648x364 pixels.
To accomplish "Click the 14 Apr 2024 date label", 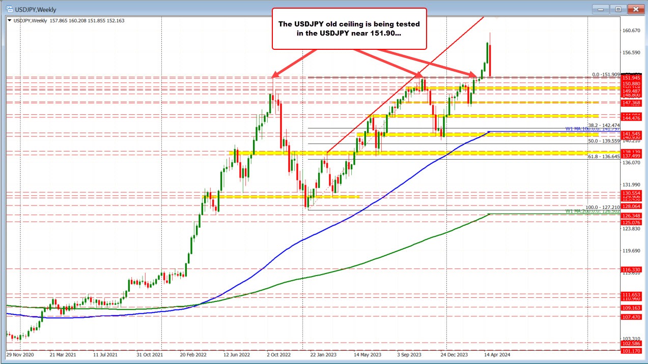I will pos(497,354).
